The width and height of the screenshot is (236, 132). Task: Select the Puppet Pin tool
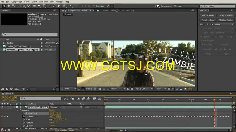[71, 6]
